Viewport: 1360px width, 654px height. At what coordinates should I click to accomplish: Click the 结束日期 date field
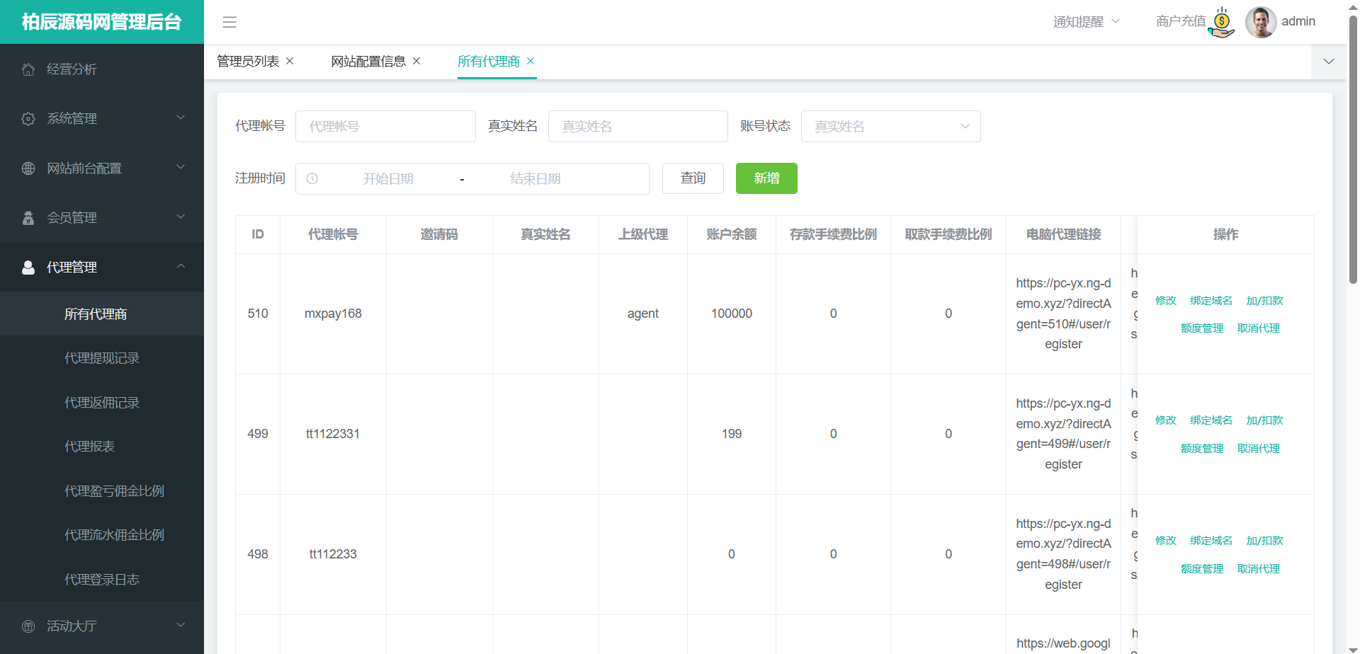pos(535,179)
